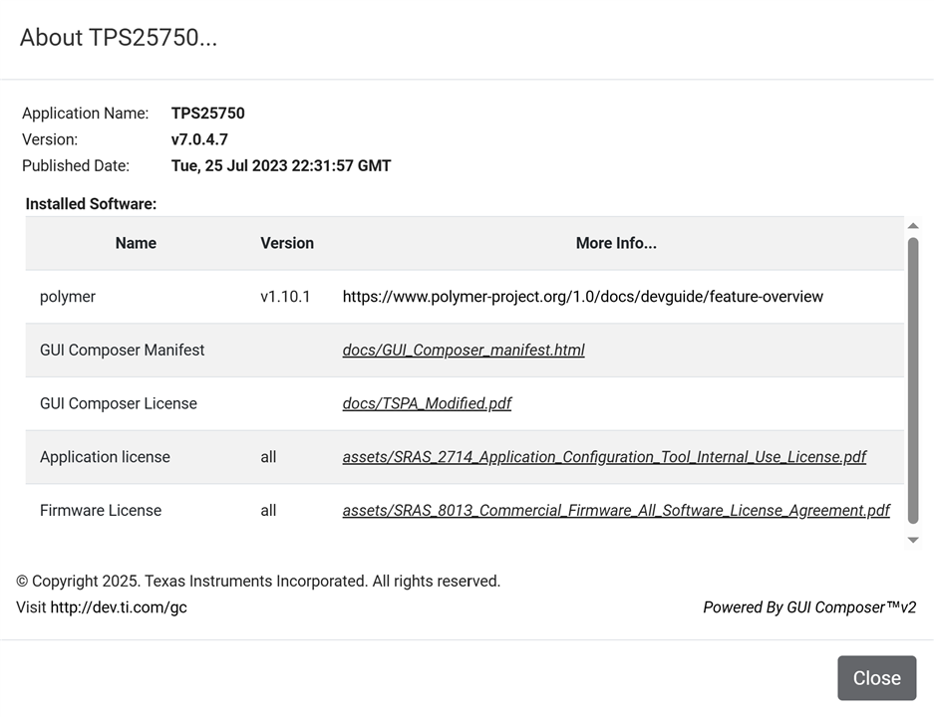
Task: Select the GUI Composer License row name
Action: coord(119,403)
